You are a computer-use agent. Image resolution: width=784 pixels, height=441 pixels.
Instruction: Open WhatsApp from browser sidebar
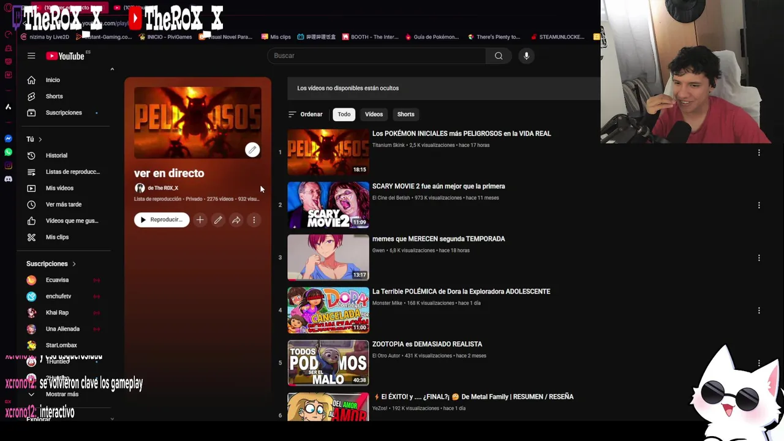pyautogui.click(x=8, y=152)
